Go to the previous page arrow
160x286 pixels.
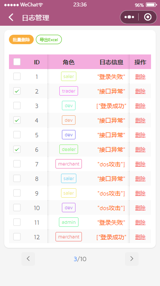pos(28,259)
